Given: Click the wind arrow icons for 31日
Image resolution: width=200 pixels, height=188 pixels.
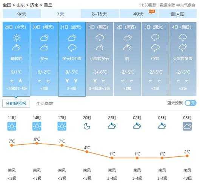Looking at the screenshot, I should pyautogui.click(x=72, y=81).
